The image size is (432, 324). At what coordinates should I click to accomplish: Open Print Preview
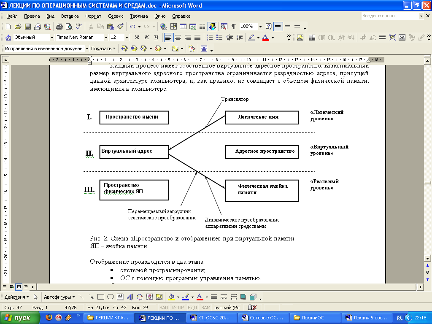coord(69,27)
